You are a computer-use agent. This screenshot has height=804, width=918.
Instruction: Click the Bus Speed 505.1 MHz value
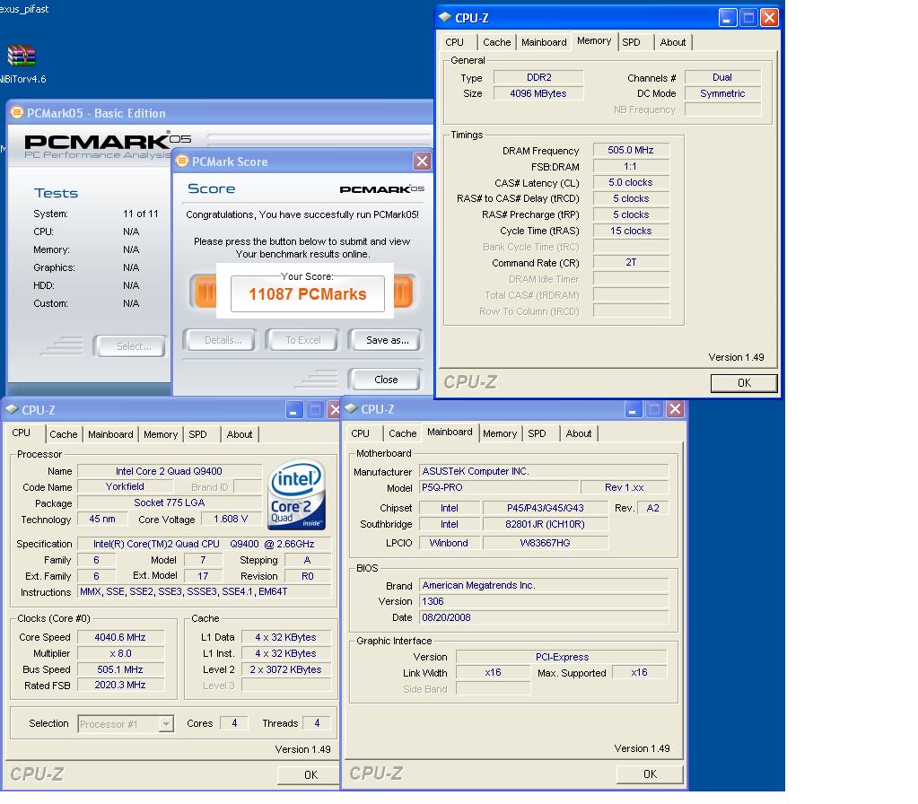(120, 669)
